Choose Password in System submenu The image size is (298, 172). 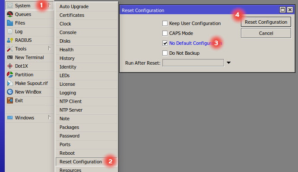pyautogui.click(x=87, y=136)
